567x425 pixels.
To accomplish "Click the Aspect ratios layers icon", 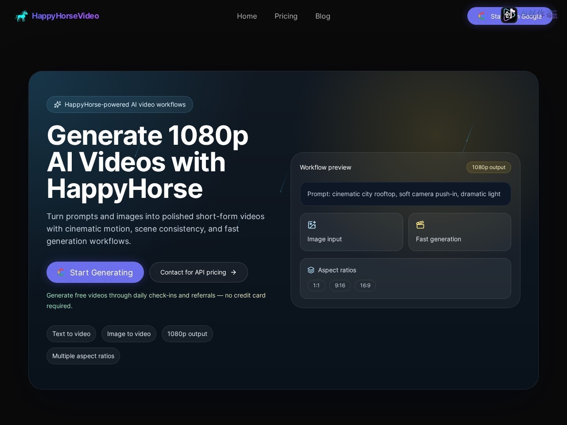I will (x=311, y=270).
